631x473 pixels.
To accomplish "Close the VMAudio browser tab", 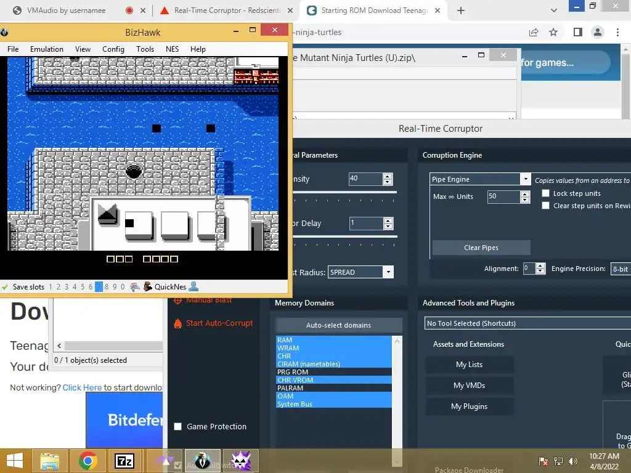I will tap(143, 10).
